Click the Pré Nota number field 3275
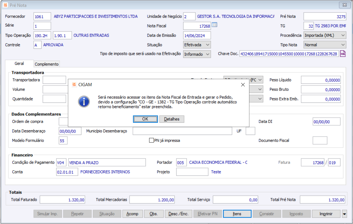 tap(325, 16)
